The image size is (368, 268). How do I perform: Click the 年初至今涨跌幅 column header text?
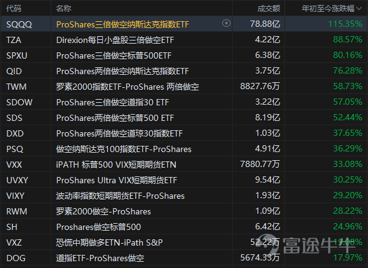coord(328,9)
